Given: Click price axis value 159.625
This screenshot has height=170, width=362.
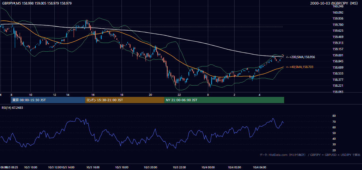Looking at the screenshot, I should pos(338,31).
